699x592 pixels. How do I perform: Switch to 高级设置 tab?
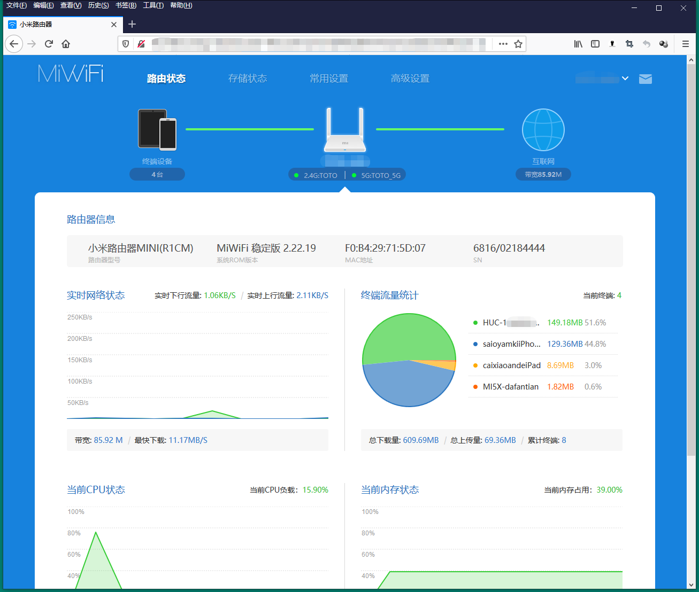coord(410,79)
